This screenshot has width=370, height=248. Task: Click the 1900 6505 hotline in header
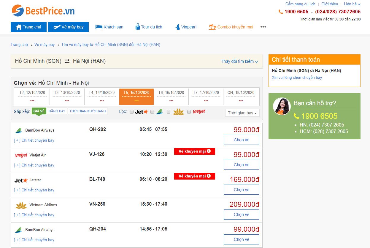[296, 12]
